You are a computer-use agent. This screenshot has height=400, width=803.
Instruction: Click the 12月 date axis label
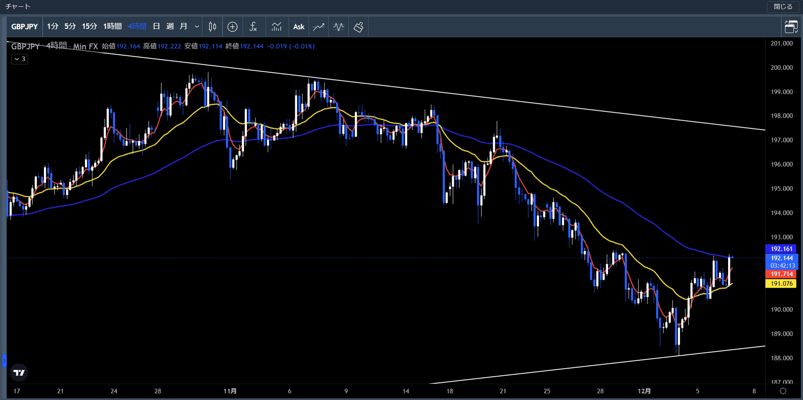(644, 391)
